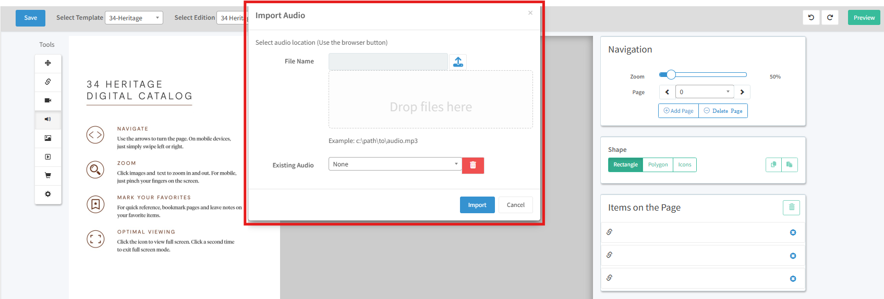Click the Undo arrow button

pyautogui.click(x=811, y=18)
